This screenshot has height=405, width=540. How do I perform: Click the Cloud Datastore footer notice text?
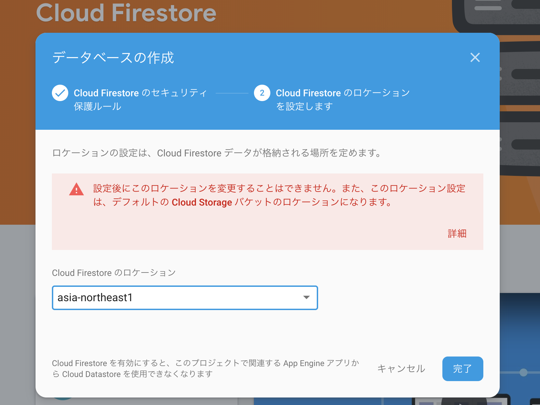point(205,368)
